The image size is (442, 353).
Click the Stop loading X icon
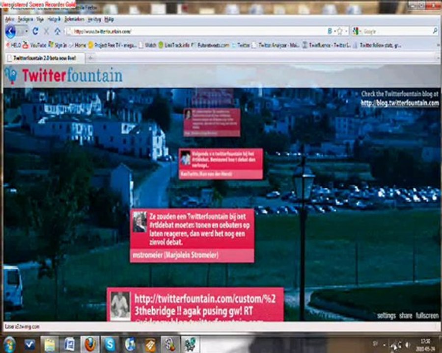47,31
